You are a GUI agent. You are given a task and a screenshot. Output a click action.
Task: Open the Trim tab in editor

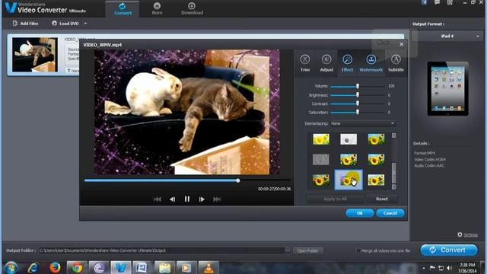point(305,63)
